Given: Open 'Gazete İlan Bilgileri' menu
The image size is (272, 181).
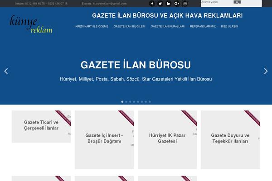Looking at the screenshot, I should coord(129,26).
